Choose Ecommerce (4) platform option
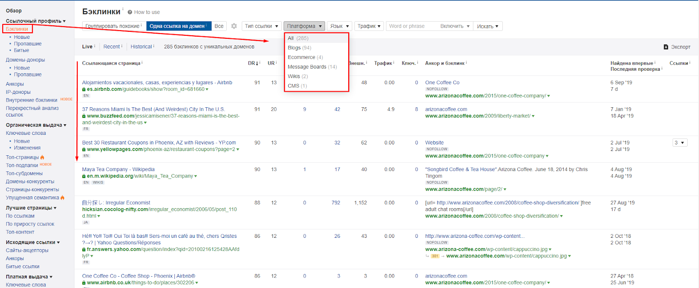This screenshot has height=288, width=699. (x=316, y=58)
